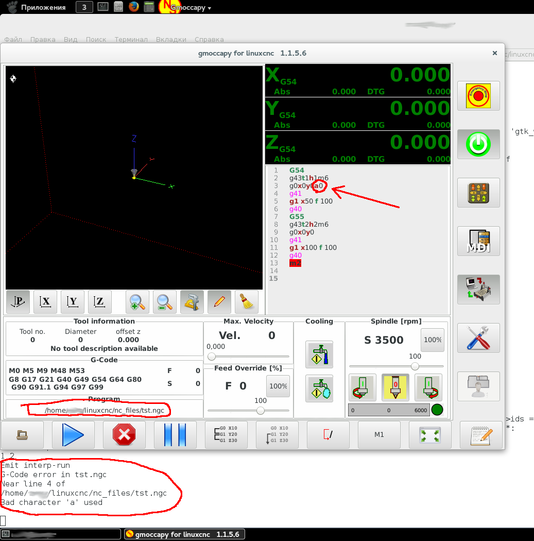Image resolution: width=534 pixels, height=541 pixels.
Task: Open MDI mode
Action: point(478,241)
